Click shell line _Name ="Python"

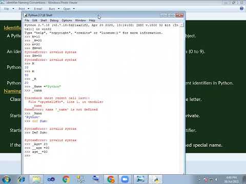coord(43,86)
